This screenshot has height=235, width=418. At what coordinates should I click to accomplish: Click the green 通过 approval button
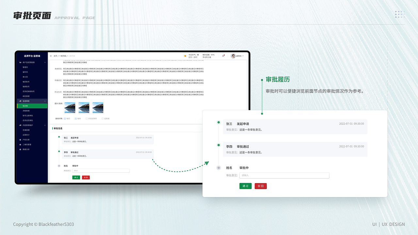coord(245,186)
